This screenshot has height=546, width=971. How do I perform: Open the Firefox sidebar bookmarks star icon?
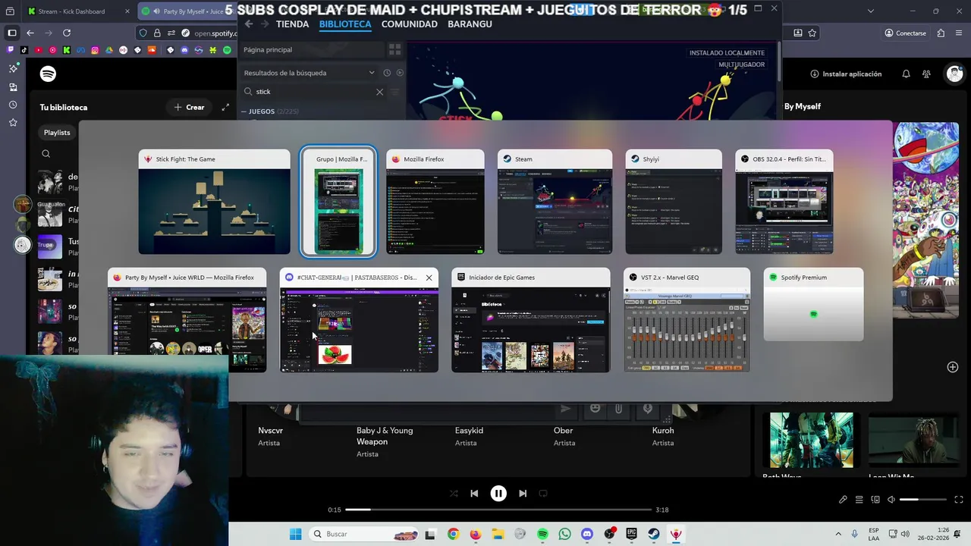[x=13, y=122]
